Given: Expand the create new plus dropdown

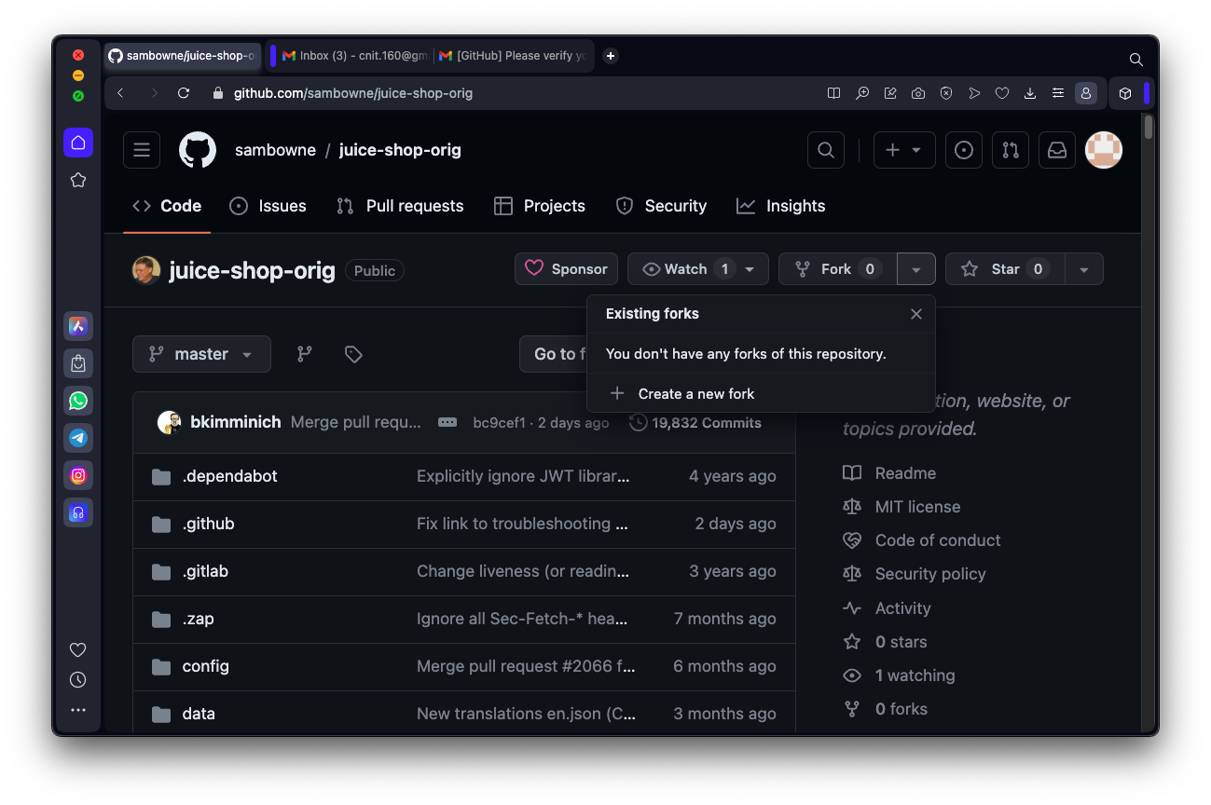Looking at the screenshot, I should (x=904, y=150).
